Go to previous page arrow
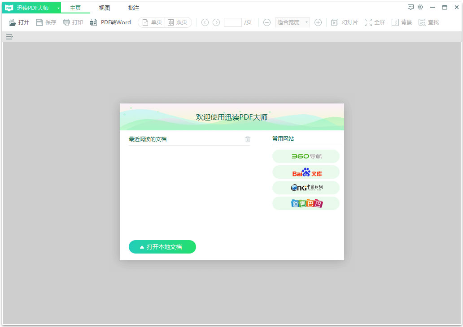 (205, 22)
